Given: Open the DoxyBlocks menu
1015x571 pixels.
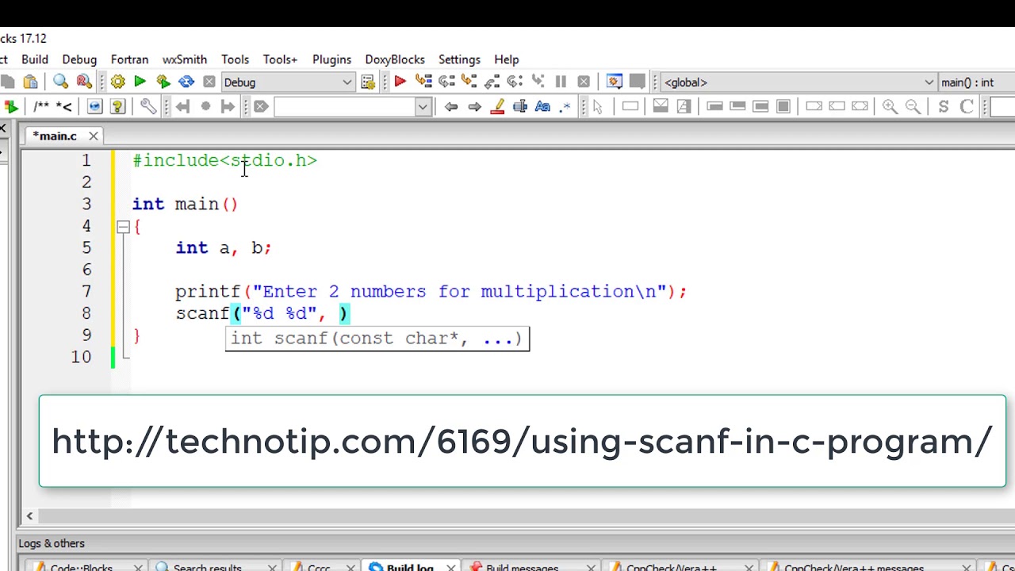Looking at the screenshot, I should point(395,59).
